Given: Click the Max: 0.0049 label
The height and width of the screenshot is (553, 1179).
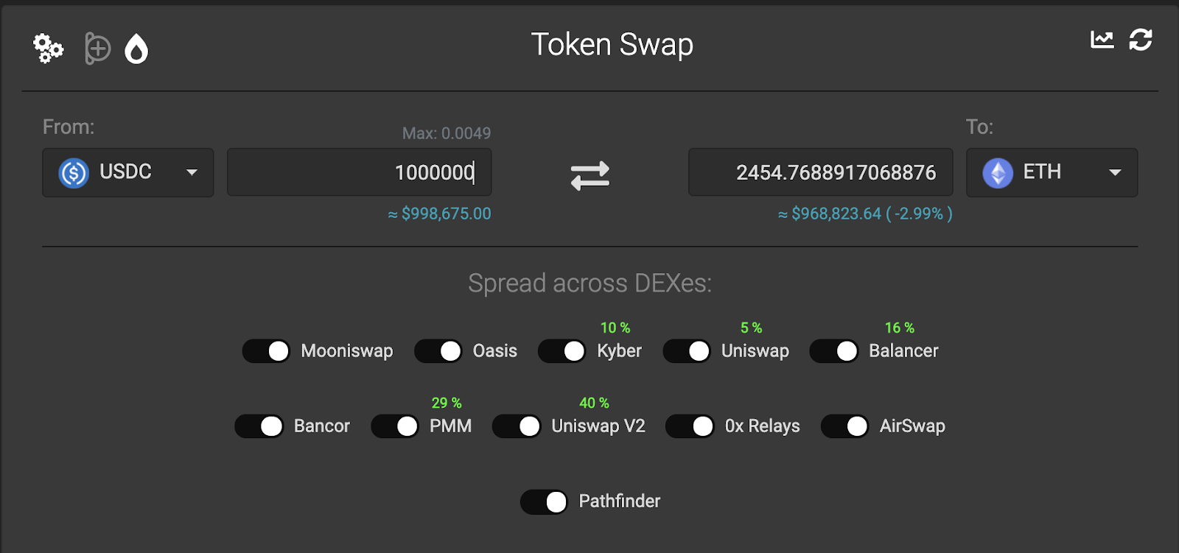Looking at the screenshot, I should click(x=447, y=133).
